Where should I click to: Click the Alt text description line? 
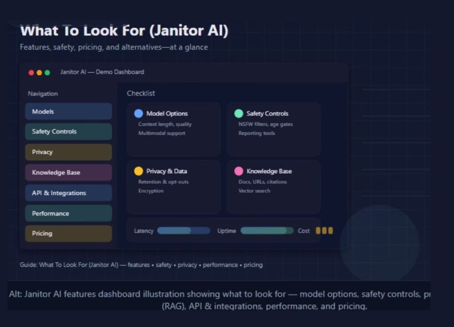(x=219, y=300)
